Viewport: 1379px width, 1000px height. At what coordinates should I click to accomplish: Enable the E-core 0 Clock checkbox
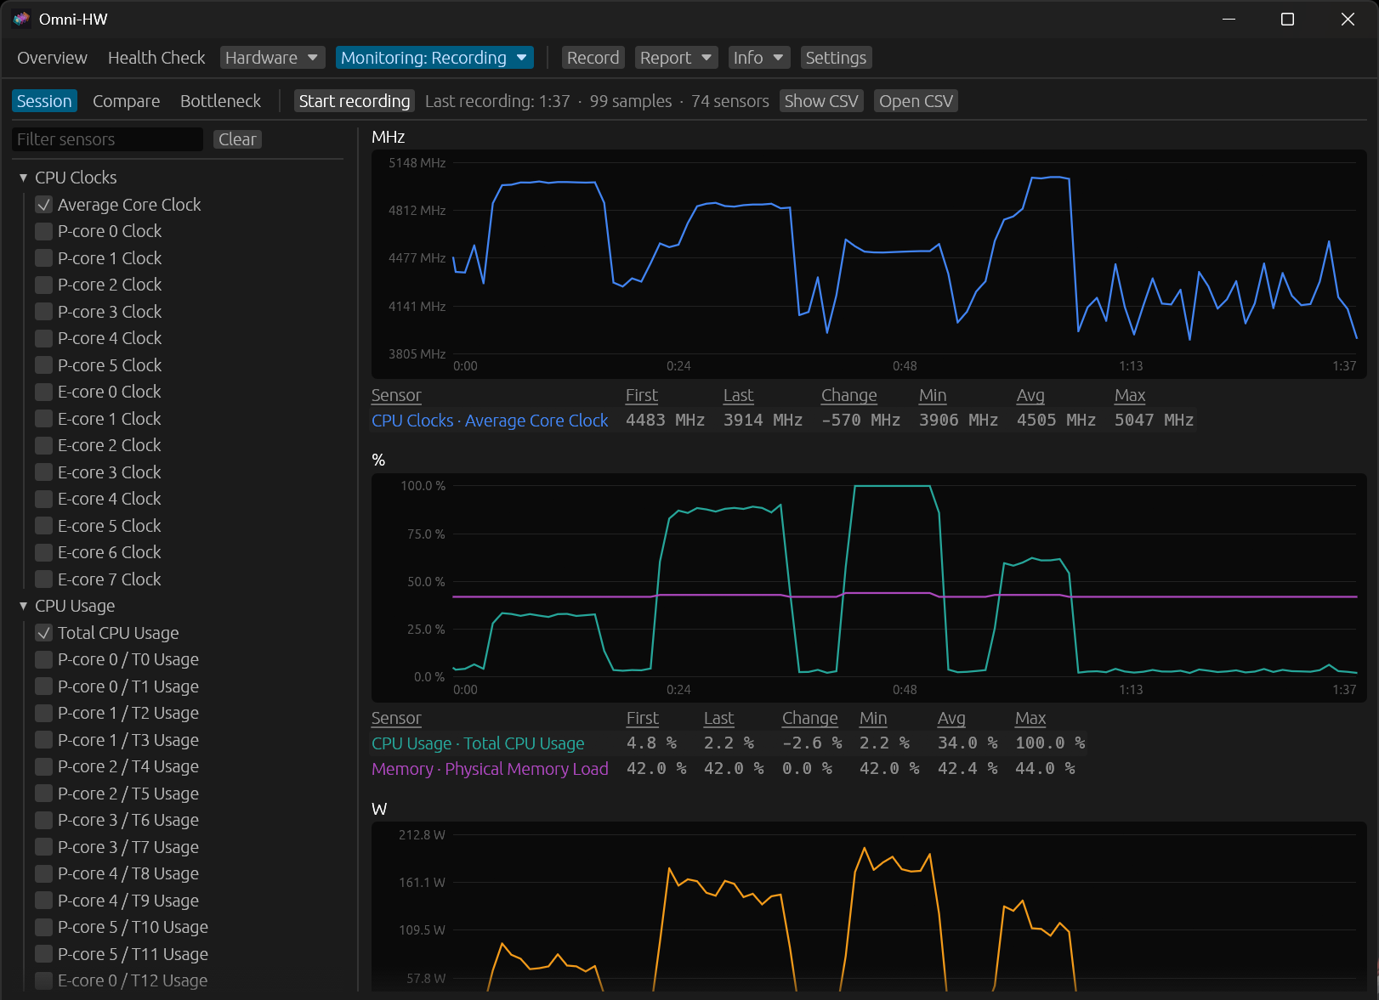pos(44,392)
